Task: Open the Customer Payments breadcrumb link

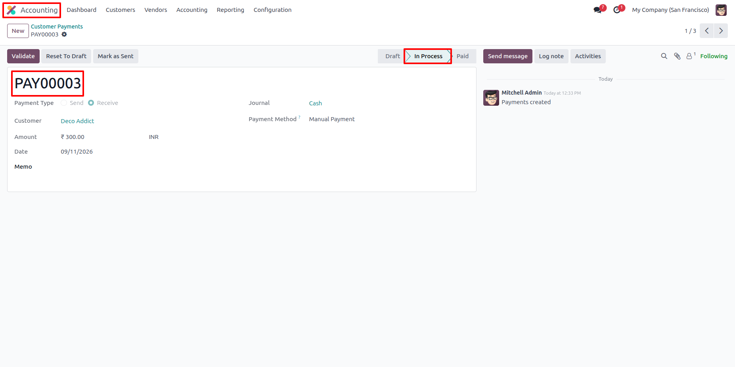Action: pos(57,27)
